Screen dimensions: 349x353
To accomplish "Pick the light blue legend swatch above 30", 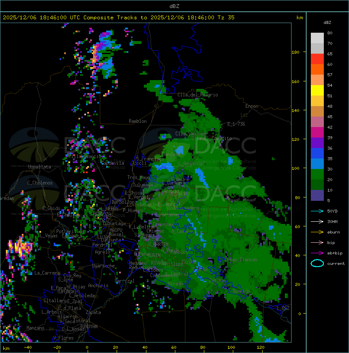I will 317,164.
